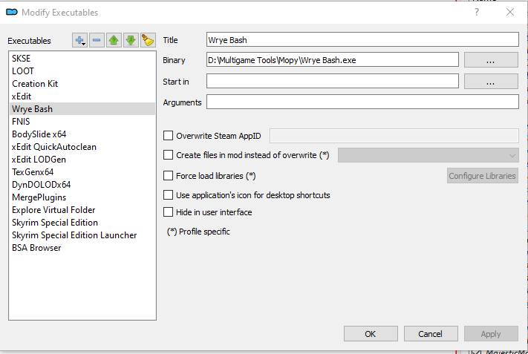528x354 pixels.
Task: Click the remove executable minus icon
Action: 97,40
